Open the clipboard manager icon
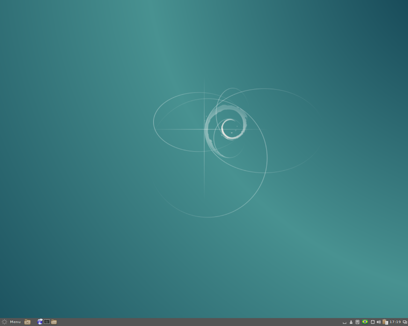This screenshot has width=408, height=326. click(x=385, y=322)
